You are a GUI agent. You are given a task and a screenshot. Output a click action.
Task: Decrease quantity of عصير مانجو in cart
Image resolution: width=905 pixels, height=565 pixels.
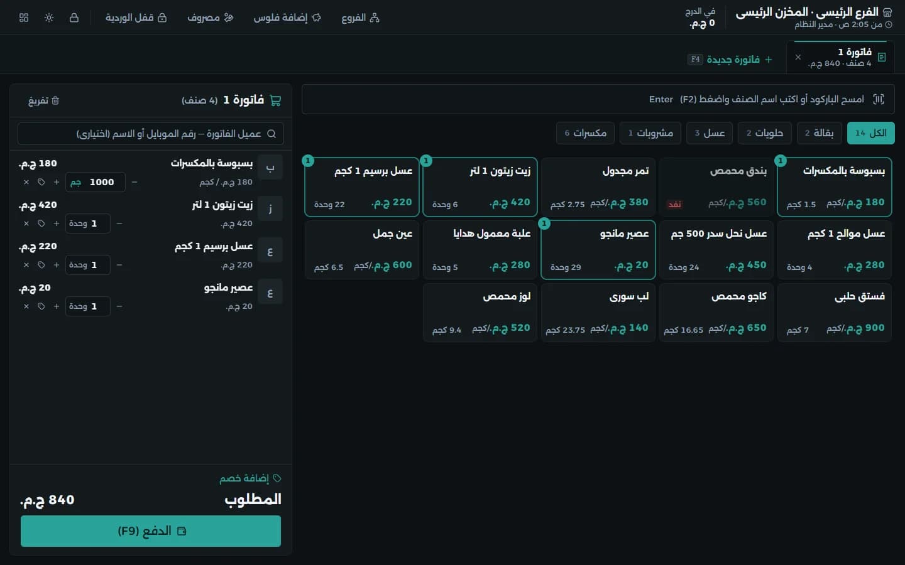pyautogui.click(x=119, y=306)
